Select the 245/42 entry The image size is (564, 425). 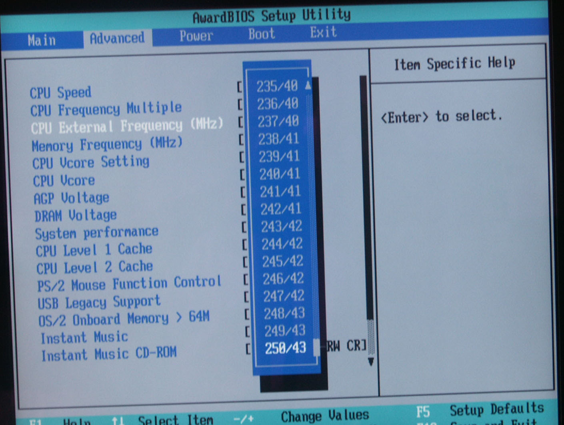click(x=283, y=261)
